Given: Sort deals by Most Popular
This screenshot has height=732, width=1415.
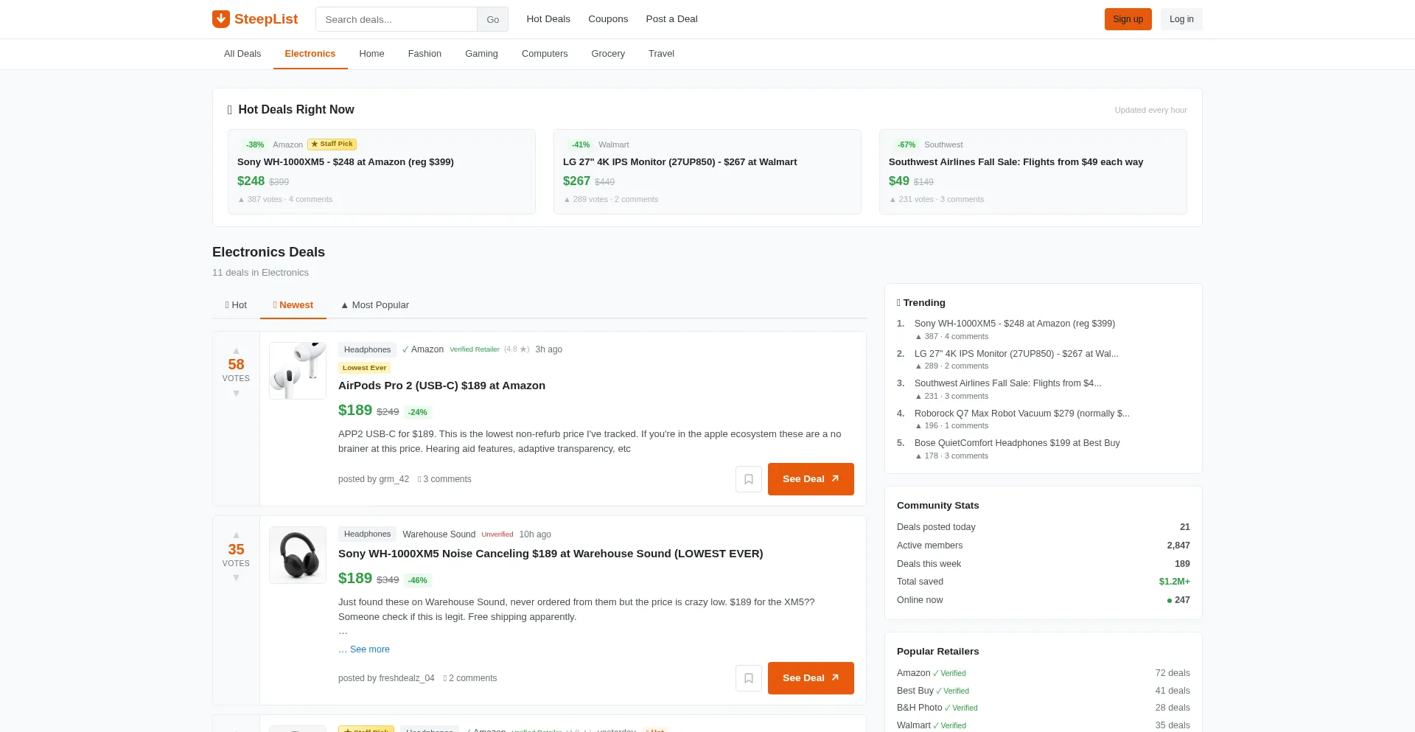Looking at the screenshot, I should point(375,305).
